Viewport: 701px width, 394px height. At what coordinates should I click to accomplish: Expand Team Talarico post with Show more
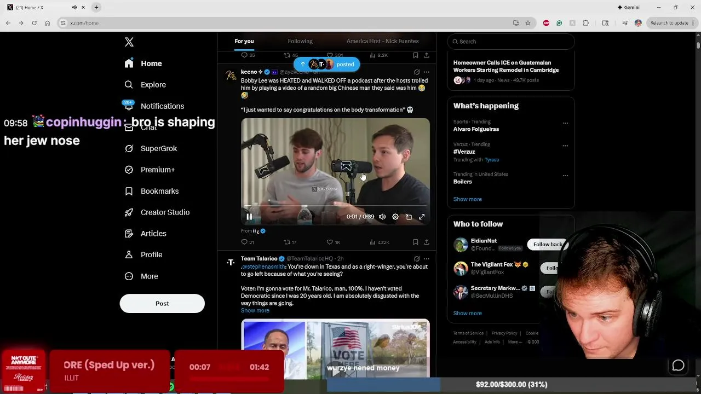(255, 310)
